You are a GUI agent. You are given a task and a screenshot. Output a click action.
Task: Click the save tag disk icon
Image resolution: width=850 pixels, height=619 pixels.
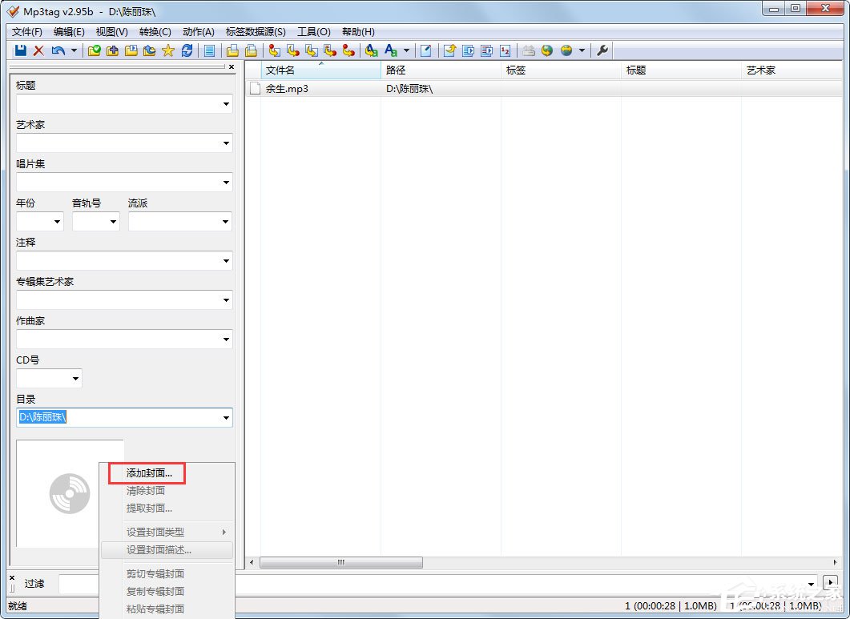19,50
